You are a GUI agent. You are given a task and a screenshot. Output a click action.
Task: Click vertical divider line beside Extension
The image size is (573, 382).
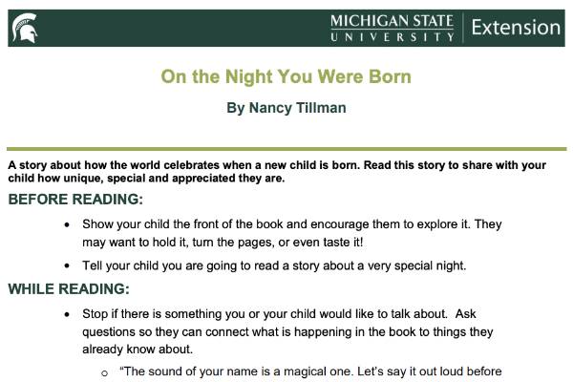pyautogui.click(x=462, y=28)
